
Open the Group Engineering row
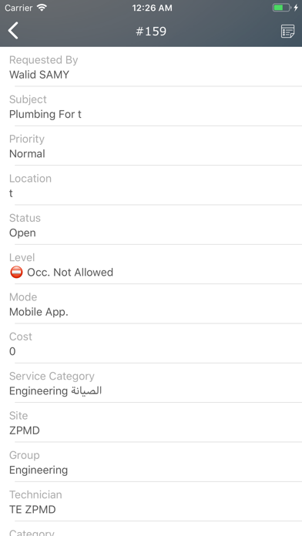pyautogui.click(x=151, y=462)
